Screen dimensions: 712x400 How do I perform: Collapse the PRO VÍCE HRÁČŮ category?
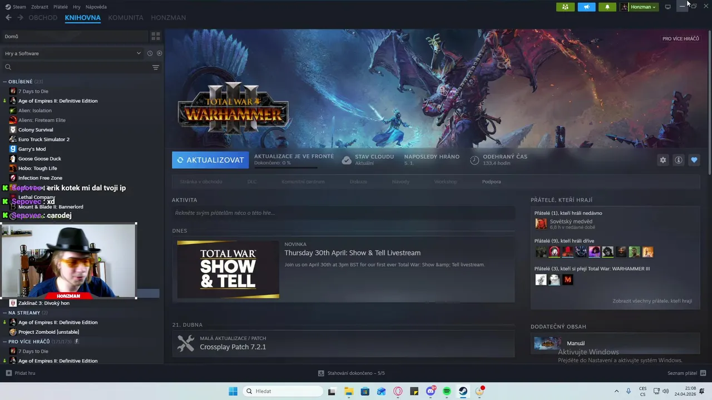pos(5,342)
